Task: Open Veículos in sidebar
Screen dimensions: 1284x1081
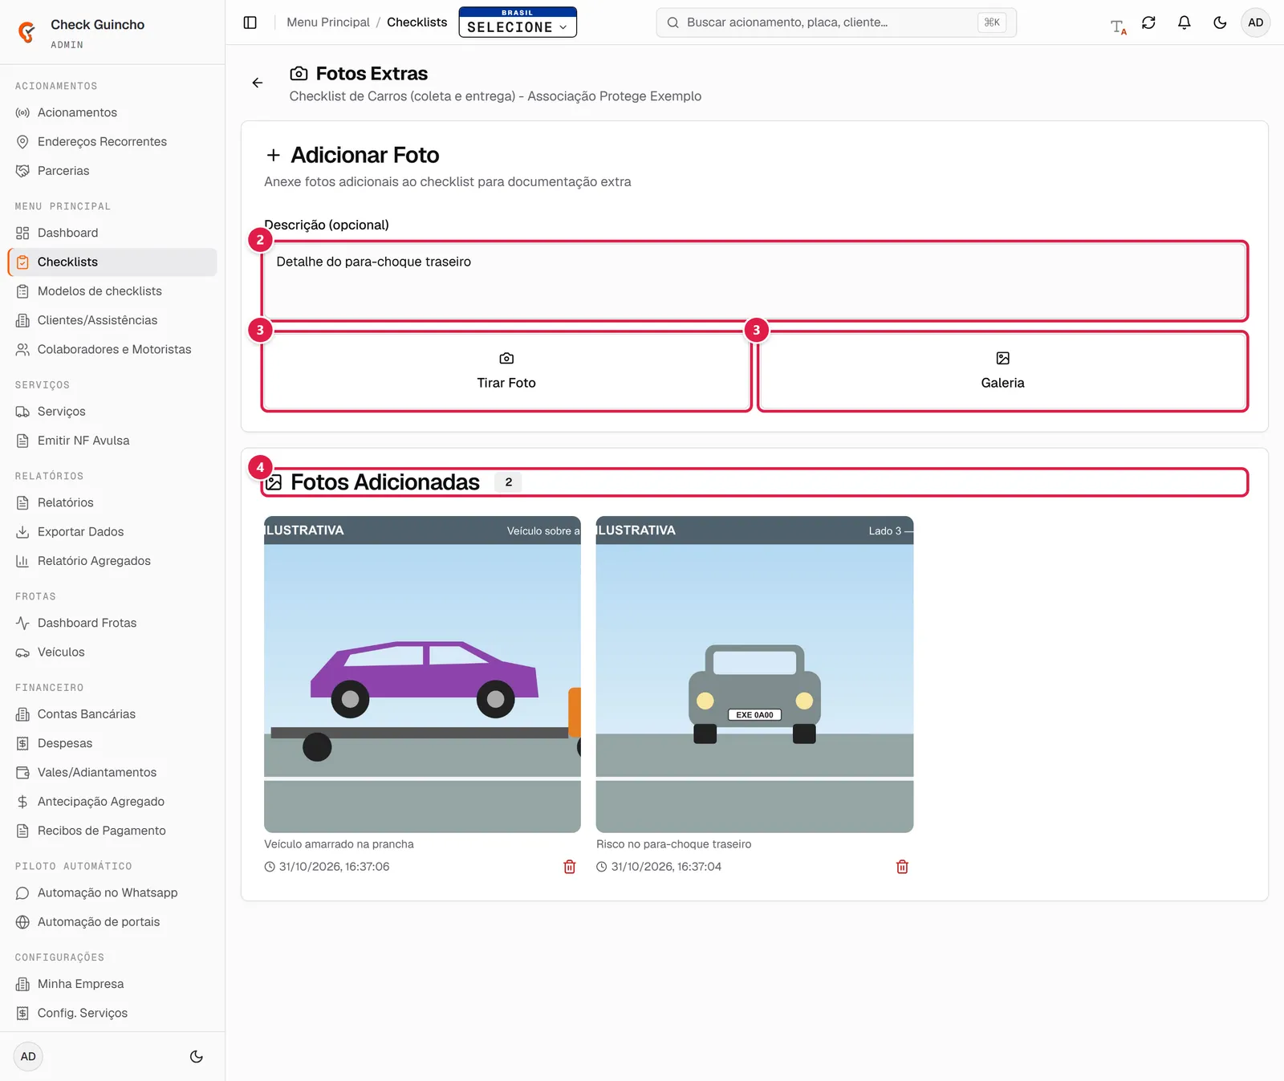Action: pos(112,652)
